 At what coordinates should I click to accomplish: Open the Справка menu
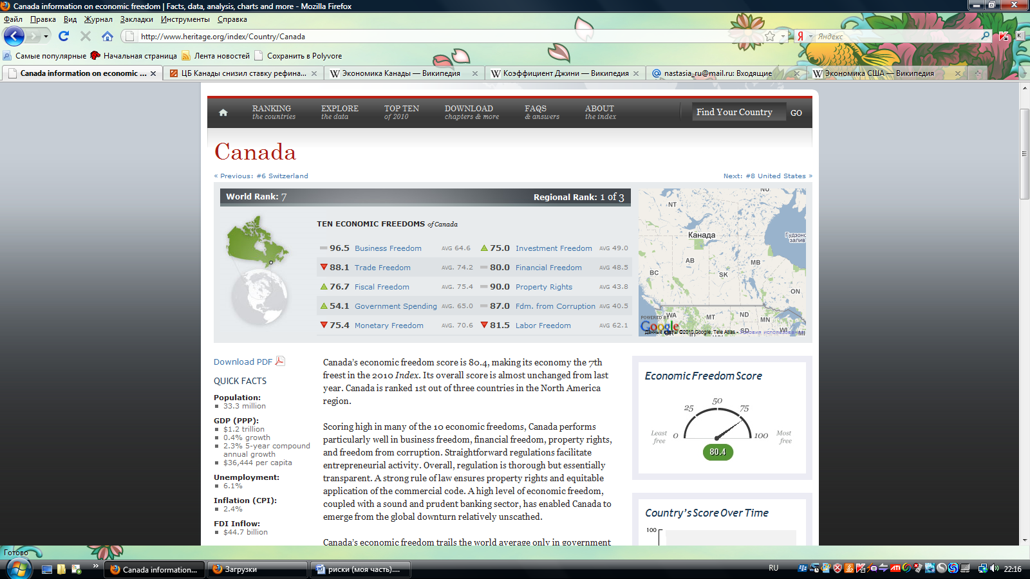tap(232, 19)
